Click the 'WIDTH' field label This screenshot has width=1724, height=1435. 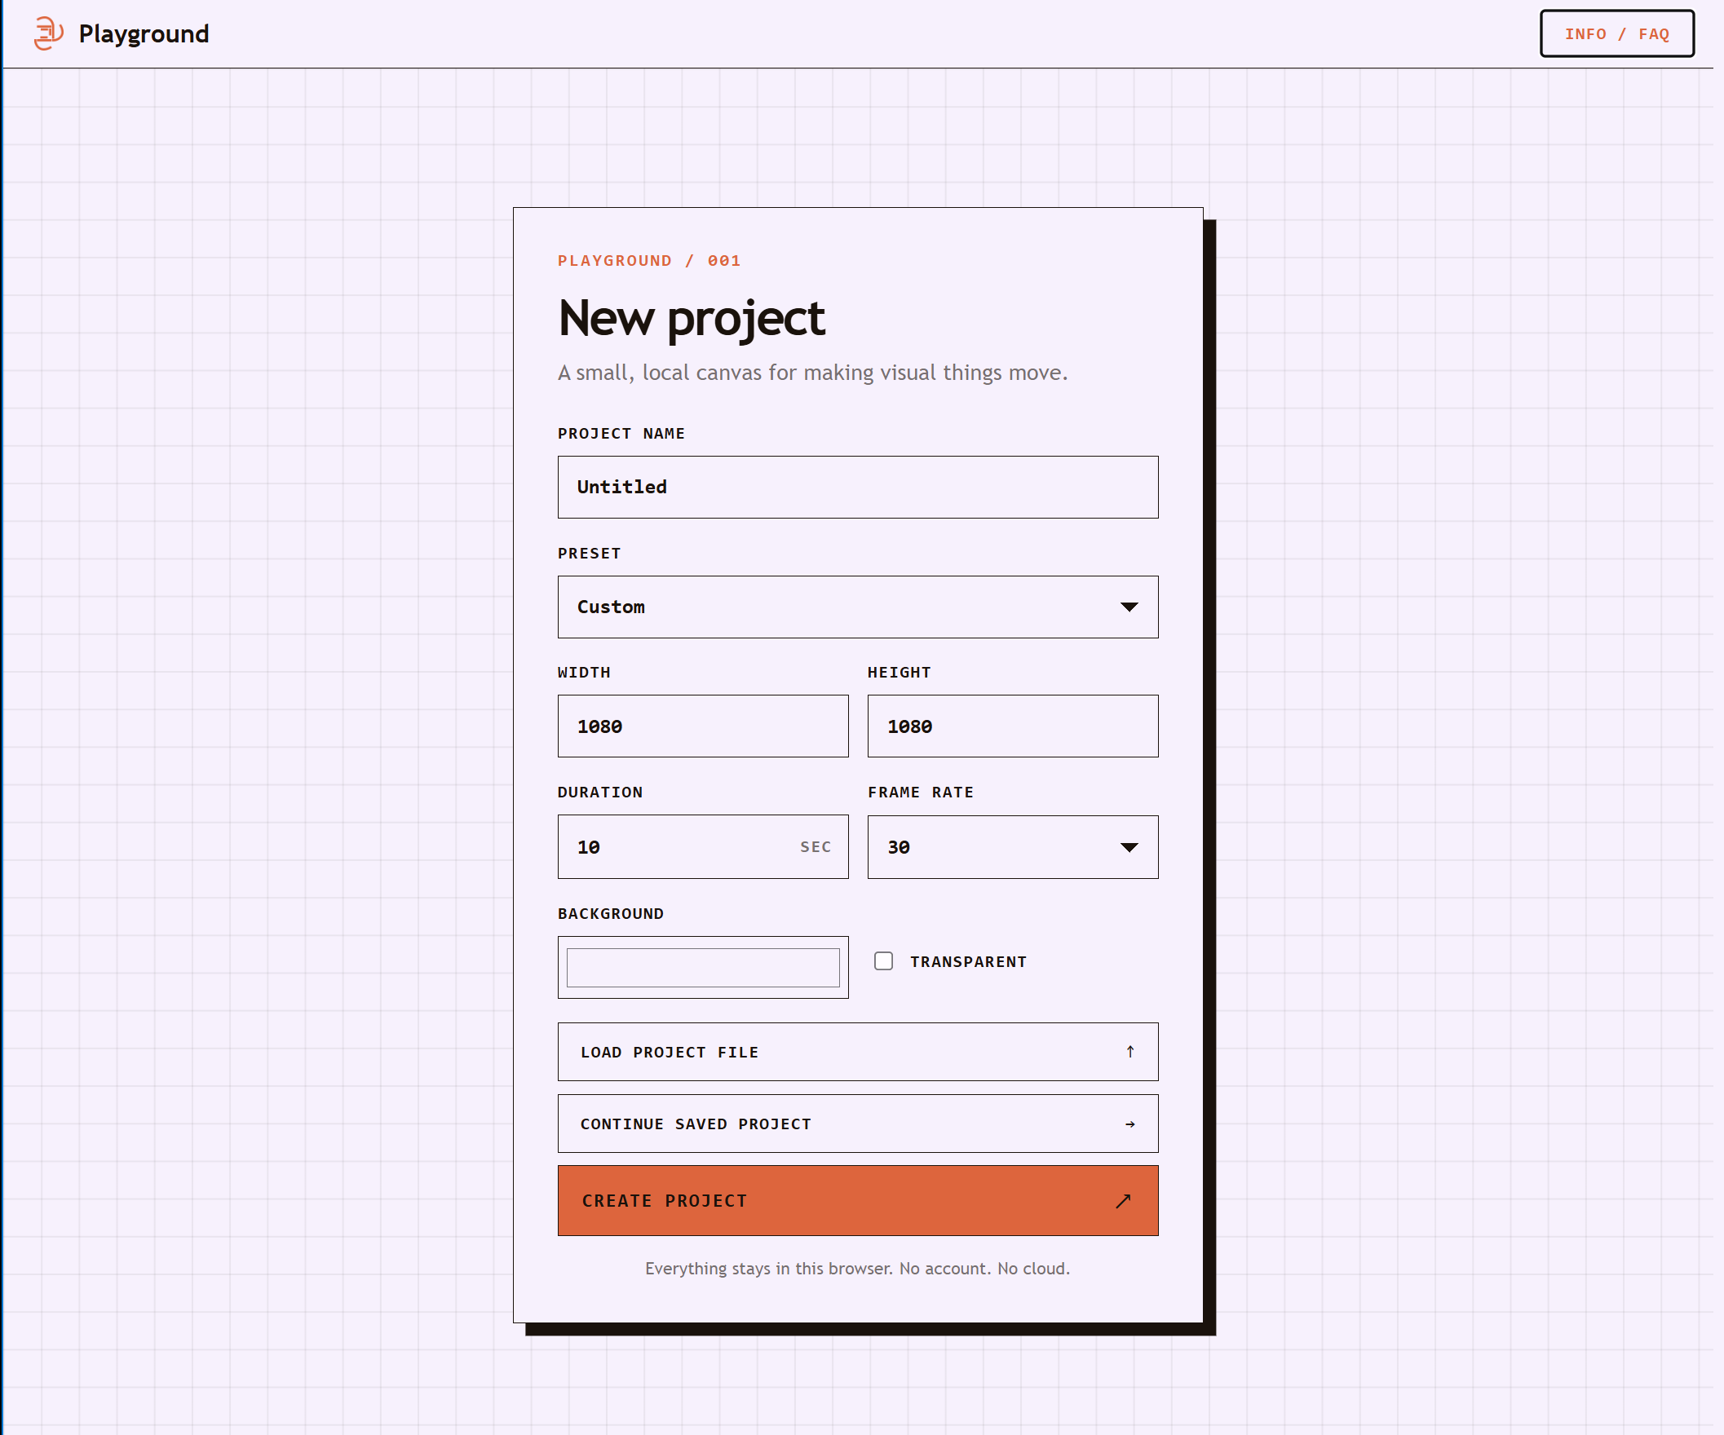pos(584,673)
